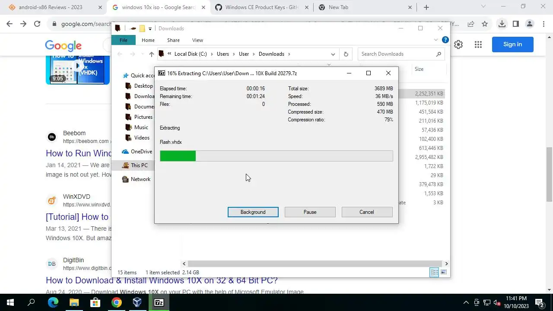
Task: Open Quick access toolbar customize dropdown
Action: pos(150,29)
